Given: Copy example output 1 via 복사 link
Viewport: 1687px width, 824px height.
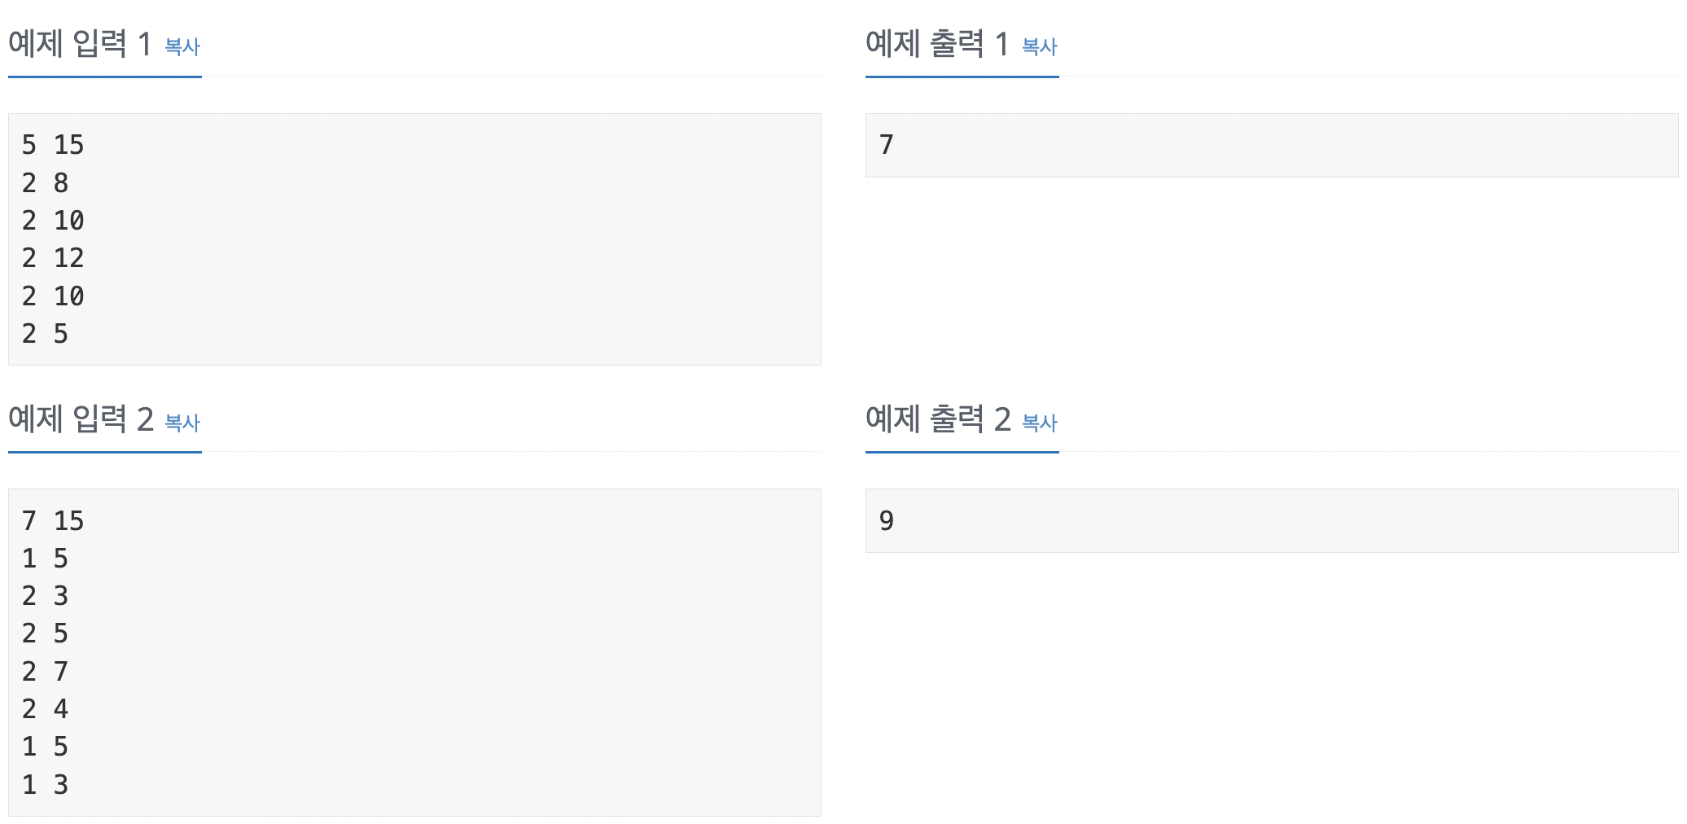Looking at the screenshot, I should tap(1040, 46).
